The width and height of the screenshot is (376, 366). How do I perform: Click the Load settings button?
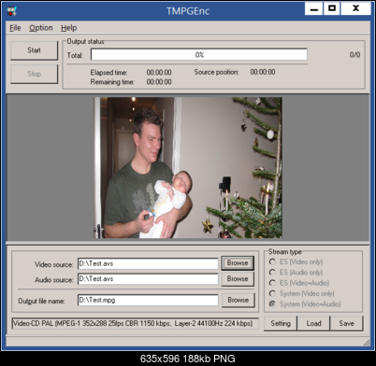[x=313, y=323]
